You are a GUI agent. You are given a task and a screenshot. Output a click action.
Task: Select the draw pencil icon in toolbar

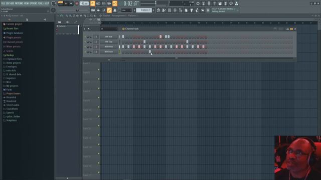click(x=104, y=10)
